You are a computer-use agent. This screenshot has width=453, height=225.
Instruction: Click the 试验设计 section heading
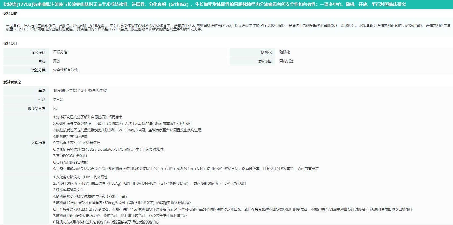(x=10, y=43)
